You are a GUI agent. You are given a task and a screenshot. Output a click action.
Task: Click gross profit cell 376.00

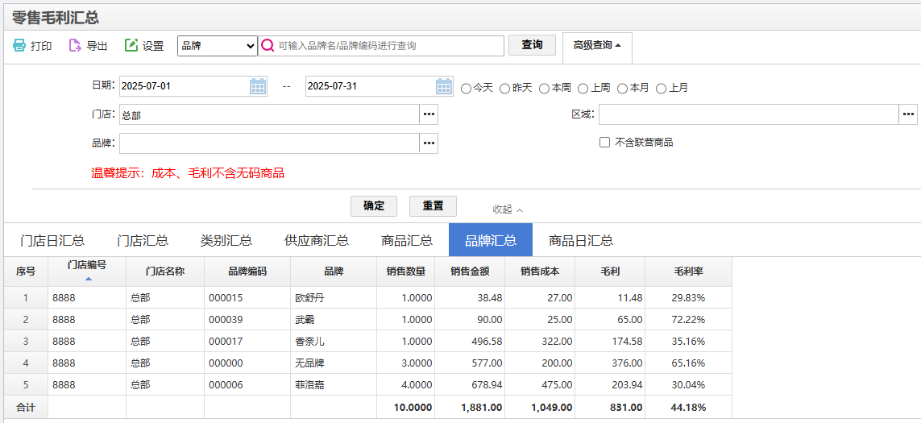point(610,363)
